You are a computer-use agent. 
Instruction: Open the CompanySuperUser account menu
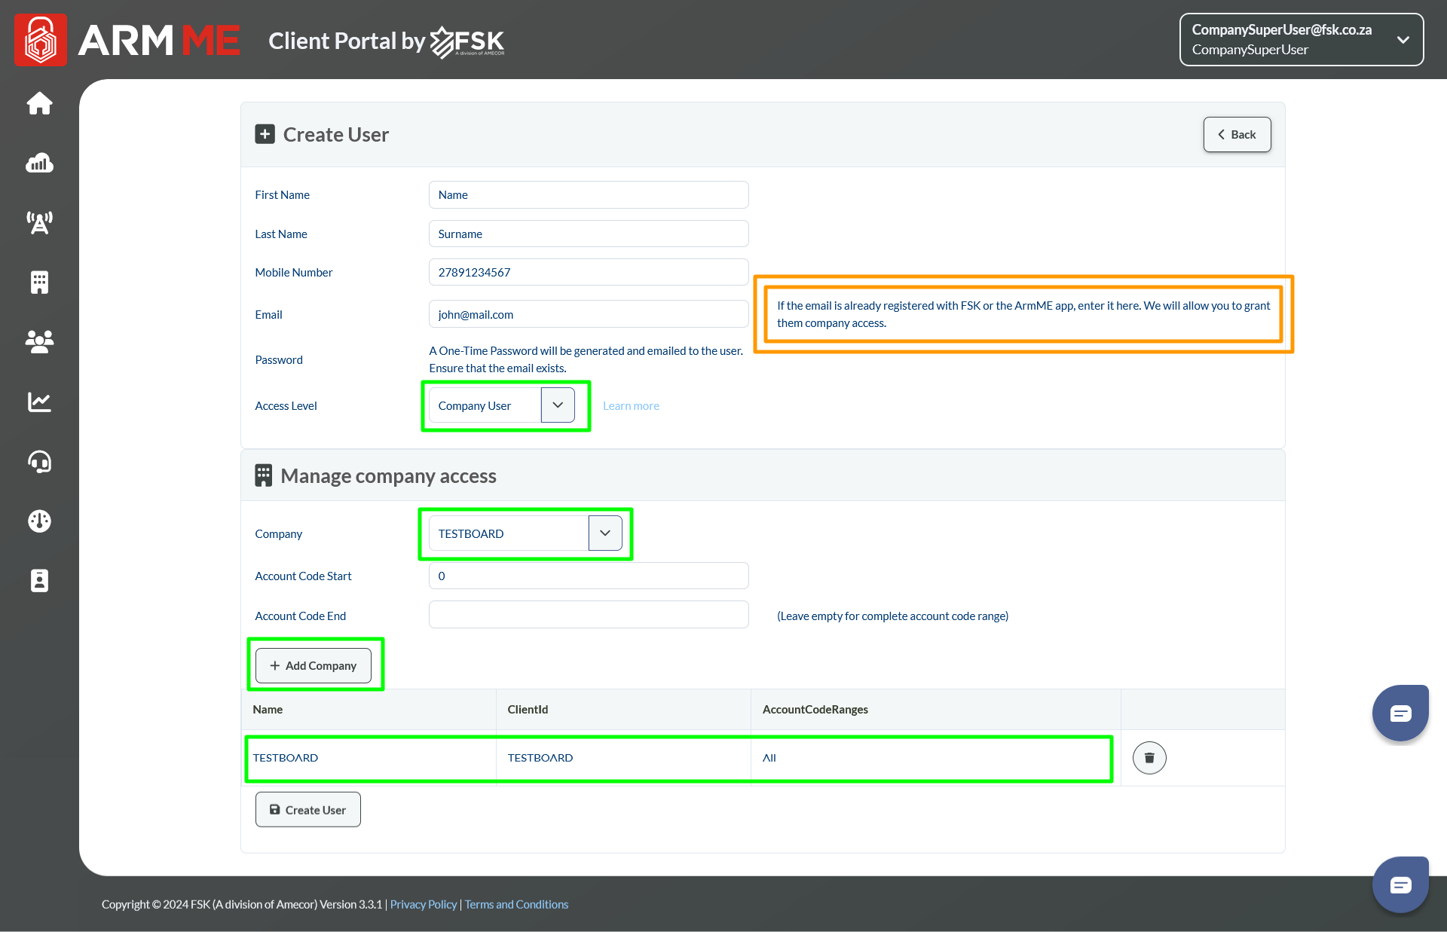point(1301,40)
